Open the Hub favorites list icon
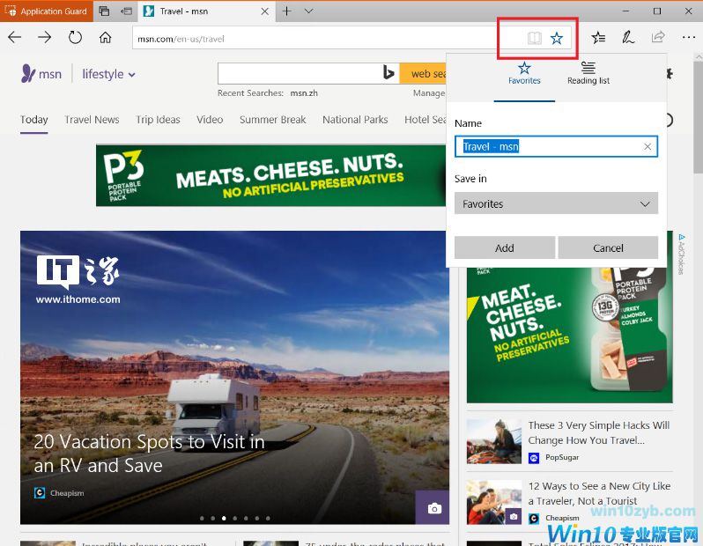The height and width of the screenshot is (546, 703). 598,38
